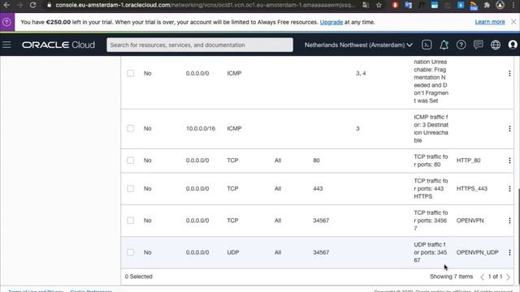Bookmark this page with the star icon
The width and height of the screenshot is (520, 292).
pyautogui.click(x=379, y=5)
